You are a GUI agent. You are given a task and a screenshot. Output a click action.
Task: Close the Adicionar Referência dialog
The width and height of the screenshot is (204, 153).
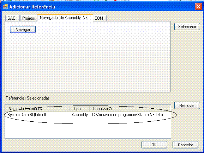(198, 6)
